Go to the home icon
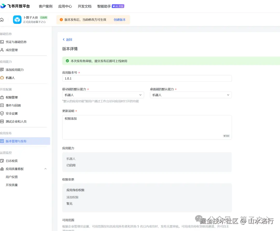Image resolution: width=280 pixels, height=231 pixels. [2, 20]
